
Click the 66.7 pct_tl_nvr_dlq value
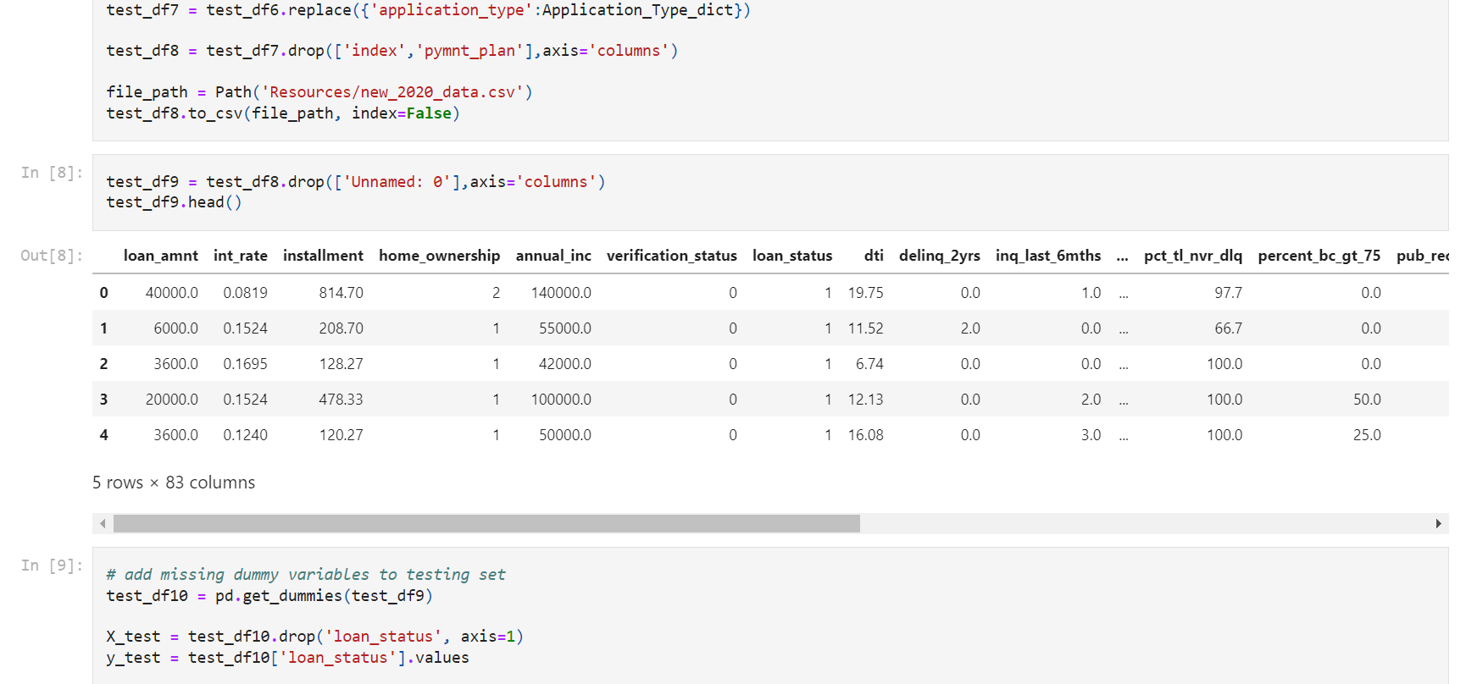click(1229, 328)
